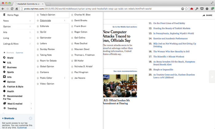Expand the Listings & More chevron
This screenshot has height=129, width=215.
pyautogui.click(x=30, y=44)
